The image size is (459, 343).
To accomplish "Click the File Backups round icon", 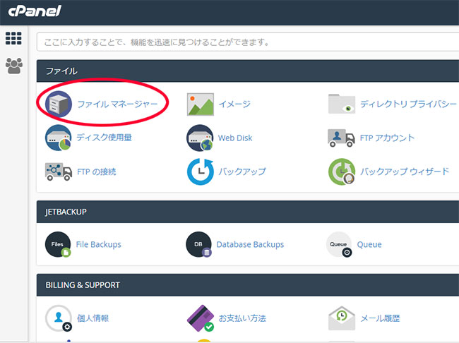I will [58, 245].
